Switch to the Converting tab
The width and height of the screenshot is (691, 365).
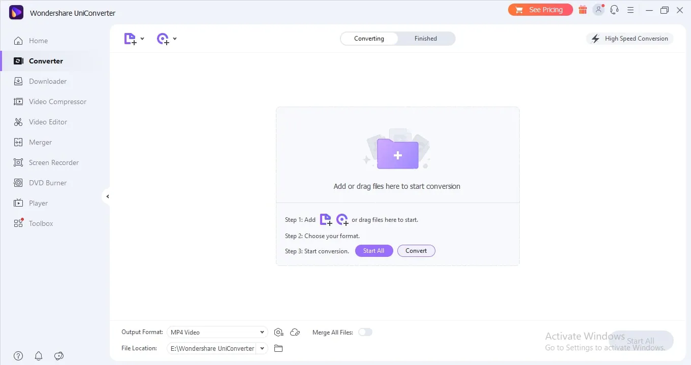pyautogui.click(x=369, y=39)
